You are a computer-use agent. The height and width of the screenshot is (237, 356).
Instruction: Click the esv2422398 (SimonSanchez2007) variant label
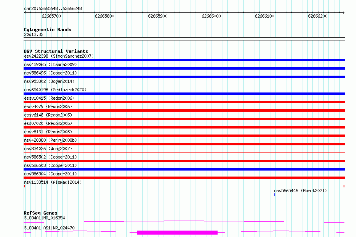(59, 56)
